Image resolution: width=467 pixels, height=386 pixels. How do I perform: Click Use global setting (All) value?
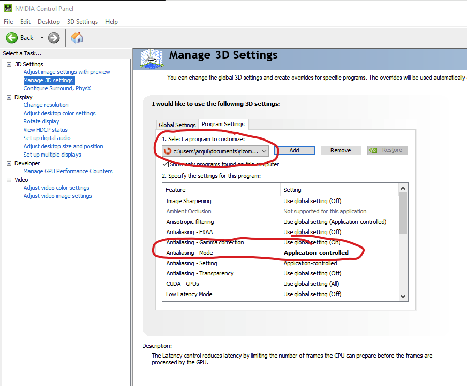(x=311, y=284)
